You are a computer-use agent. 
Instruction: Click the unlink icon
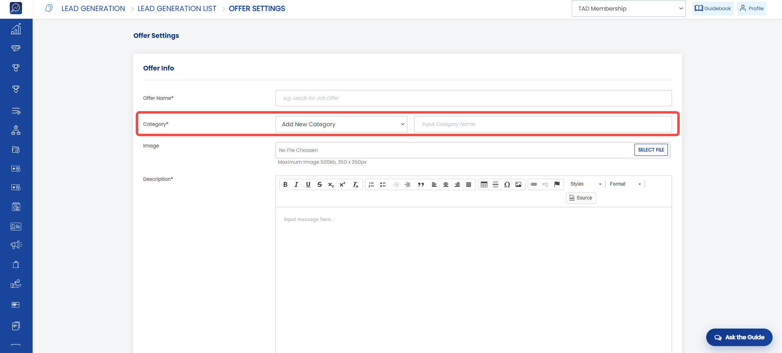(x=545, y=184)
